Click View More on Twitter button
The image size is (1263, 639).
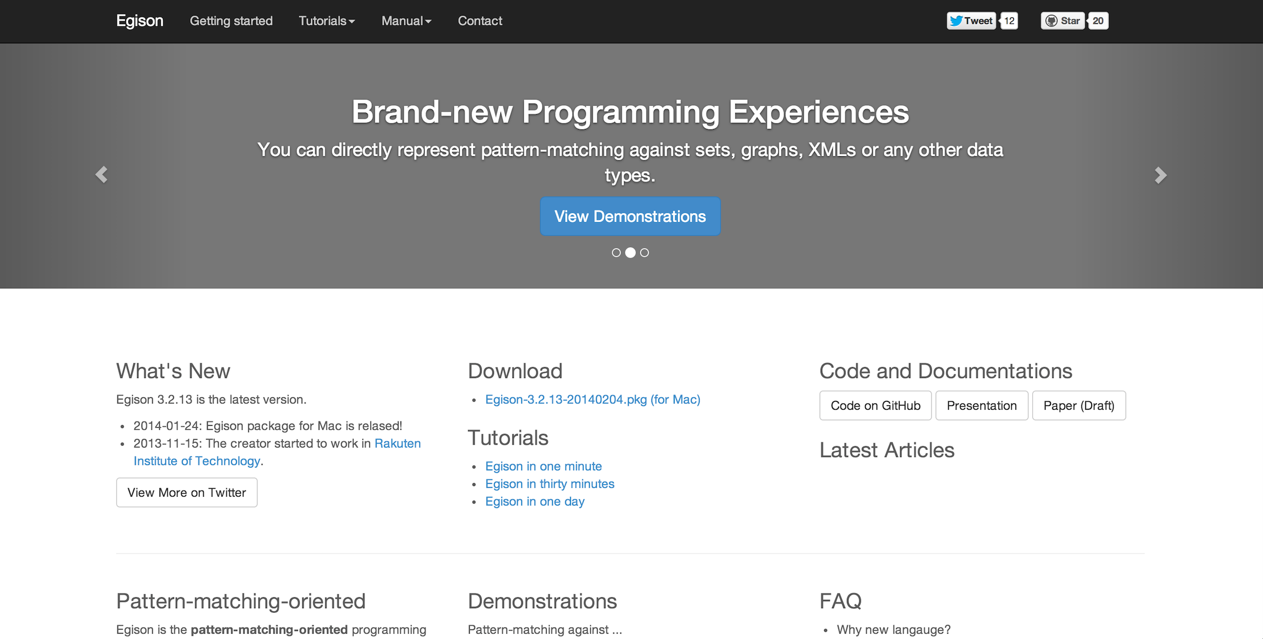pos(187,493)
